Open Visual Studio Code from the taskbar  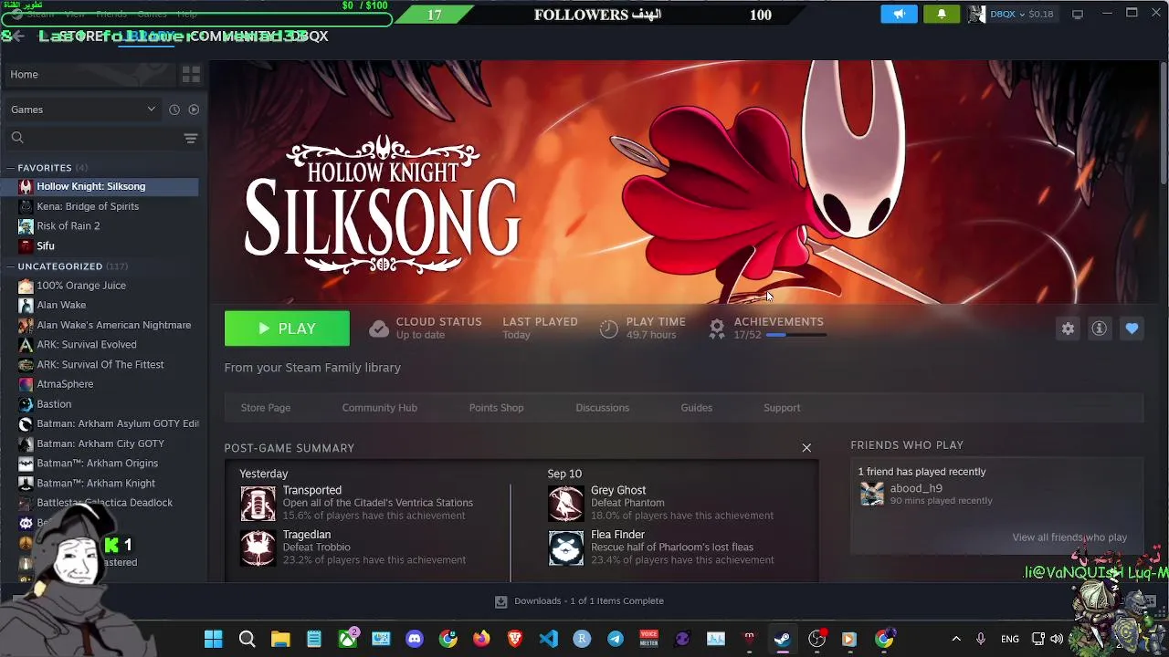(548, 639)
